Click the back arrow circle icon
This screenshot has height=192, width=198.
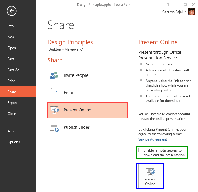pos(12,11)
